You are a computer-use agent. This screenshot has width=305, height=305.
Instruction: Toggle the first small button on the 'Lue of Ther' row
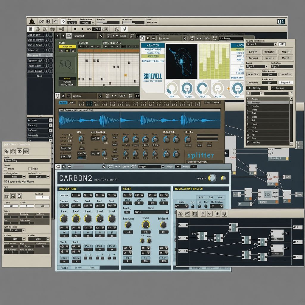click(x=46, y=35)
